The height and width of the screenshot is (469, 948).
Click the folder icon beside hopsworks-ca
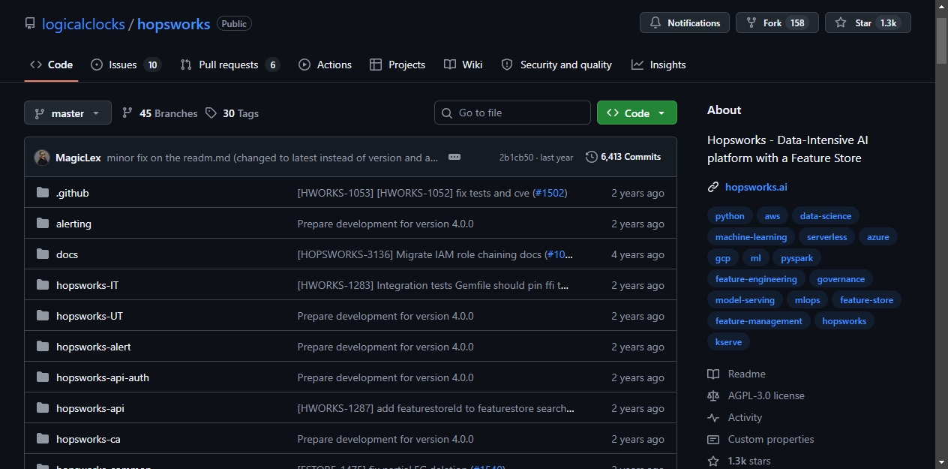click(x=43, y=439)
